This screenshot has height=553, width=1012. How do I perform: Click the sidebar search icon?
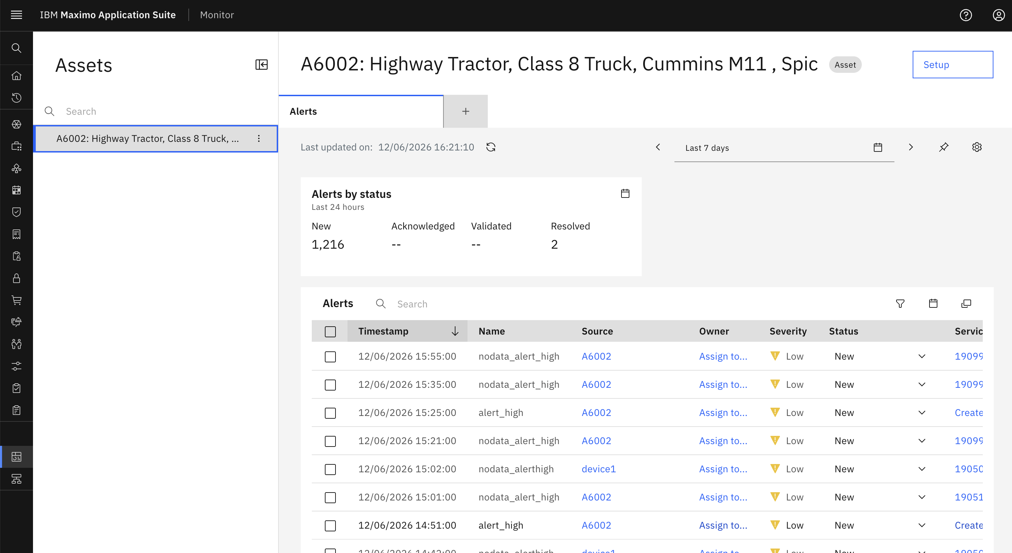[x=16, y=48]
